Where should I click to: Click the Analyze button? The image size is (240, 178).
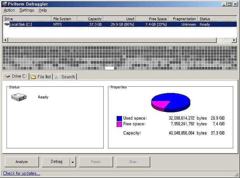pos(22,162)
